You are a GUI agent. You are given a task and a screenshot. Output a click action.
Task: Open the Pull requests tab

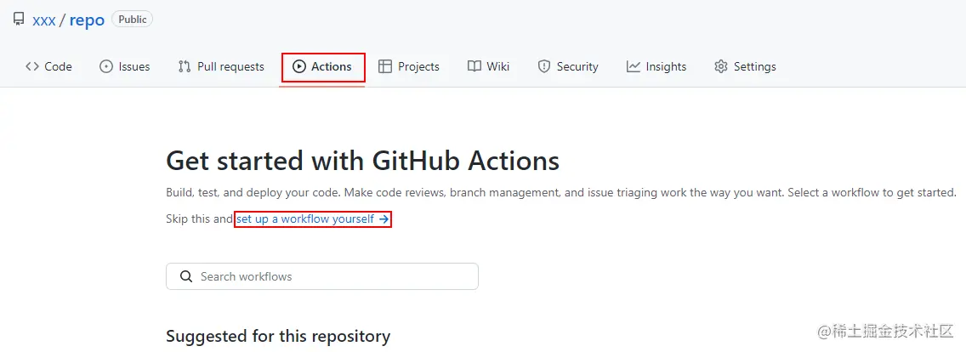click(x=221, y=66)
